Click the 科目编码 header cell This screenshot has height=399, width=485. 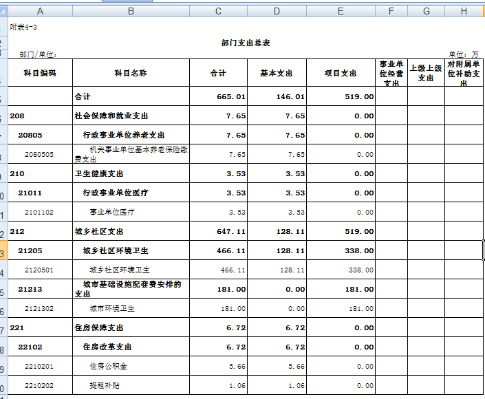[x=40, y=73]
